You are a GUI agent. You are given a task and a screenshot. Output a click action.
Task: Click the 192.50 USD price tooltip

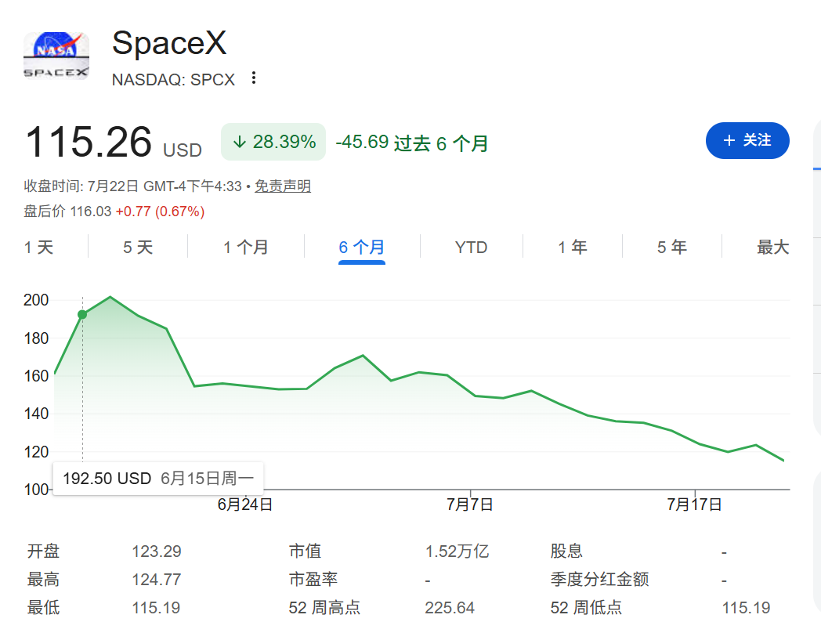click(158, 478)
